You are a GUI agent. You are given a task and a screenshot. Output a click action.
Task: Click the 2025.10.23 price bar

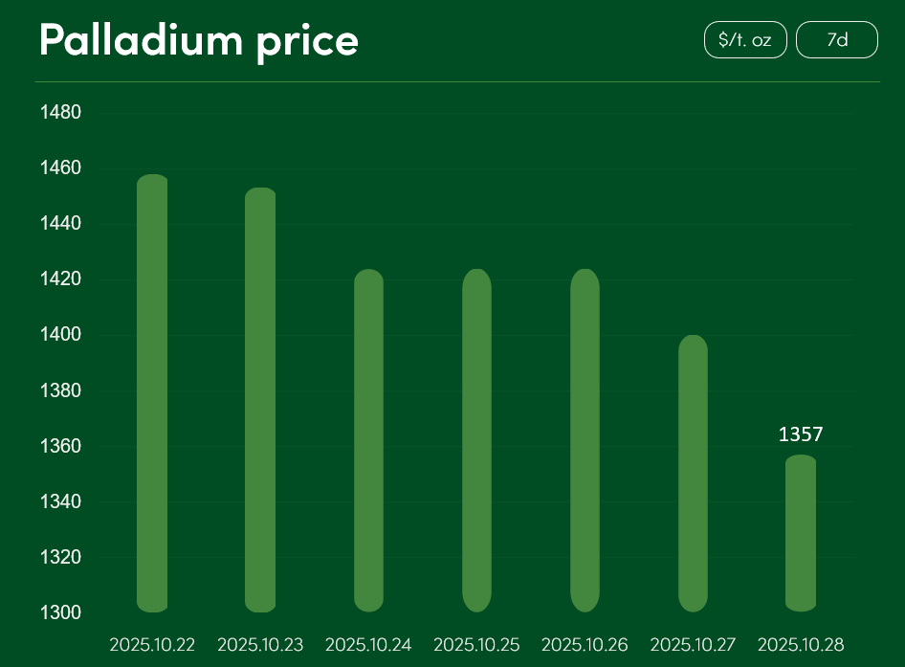pyautogui.click(x=260, y=400)
